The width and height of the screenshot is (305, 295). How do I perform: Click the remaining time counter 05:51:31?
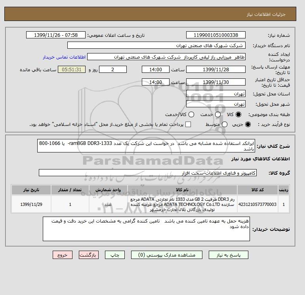point(72,69)
